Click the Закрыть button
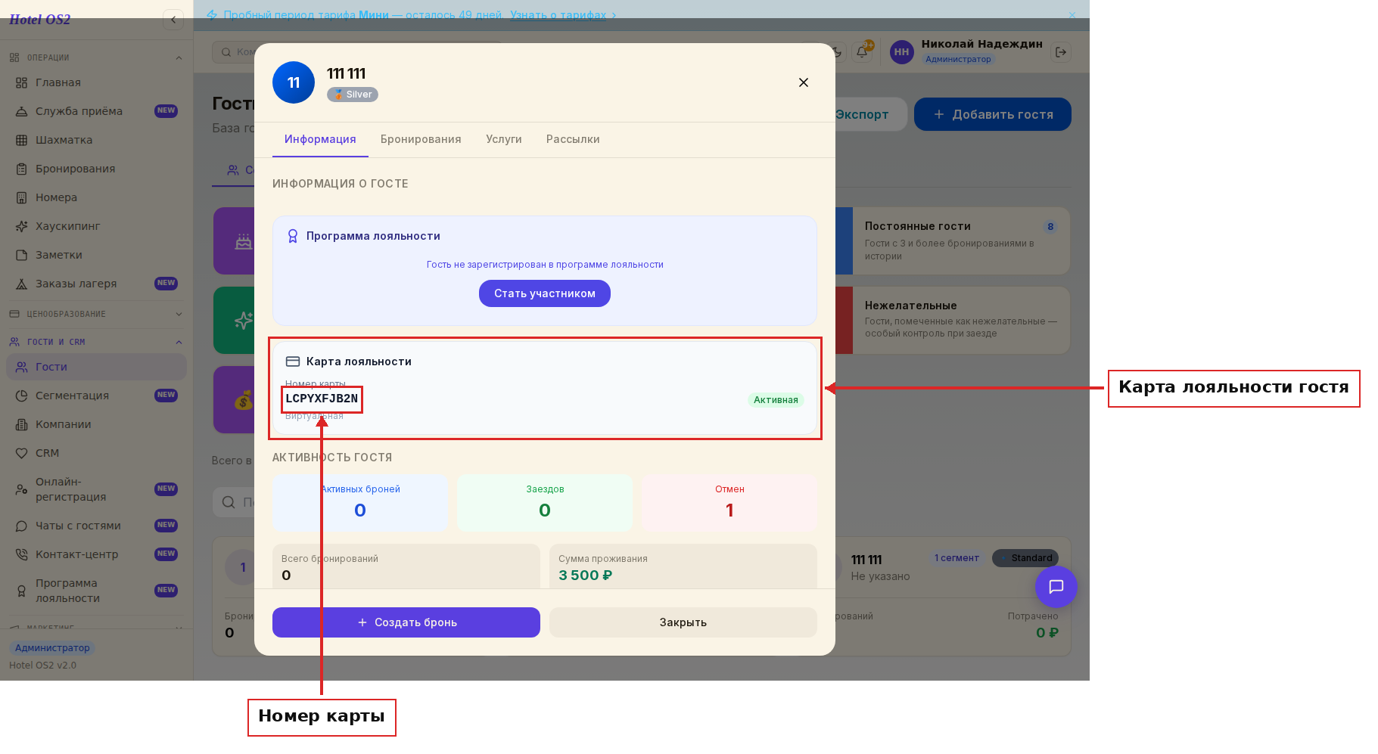This screenshot has width=1378, height=754. (683, 622)
